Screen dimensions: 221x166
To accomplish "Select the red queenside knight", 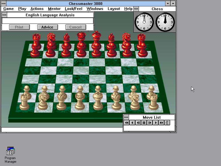I will (51, 38).
